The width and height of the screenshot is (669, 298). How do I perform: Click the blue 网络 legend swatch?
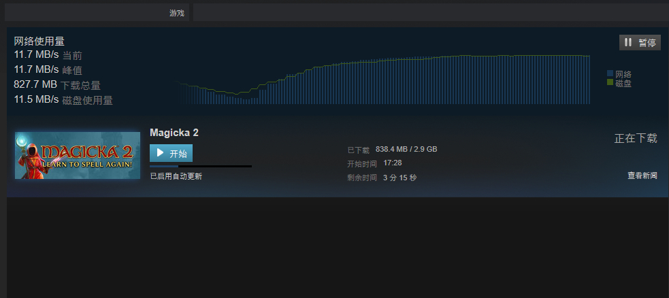pos(610,73)
